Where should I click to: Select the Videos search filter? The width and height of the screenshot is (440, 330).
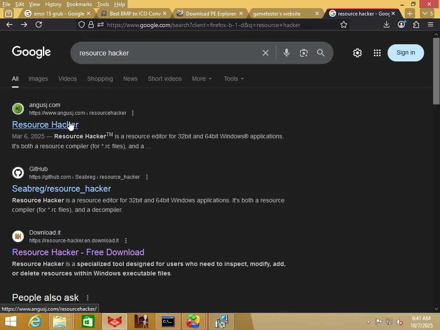(x=67, y=79)
